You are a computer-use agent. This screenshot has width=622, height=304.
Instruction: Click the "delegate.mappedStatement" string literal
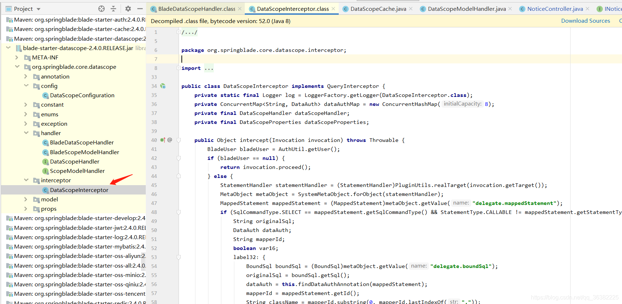[515, 203]
